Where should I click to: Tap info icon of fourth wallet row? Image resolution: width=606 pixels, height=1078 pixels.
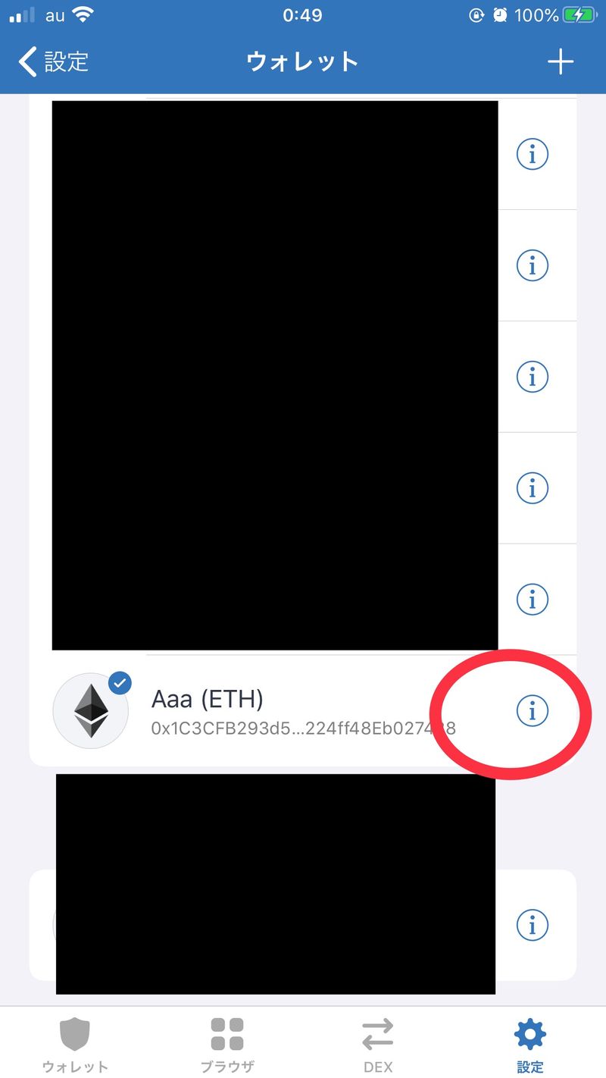pos(532,488)
